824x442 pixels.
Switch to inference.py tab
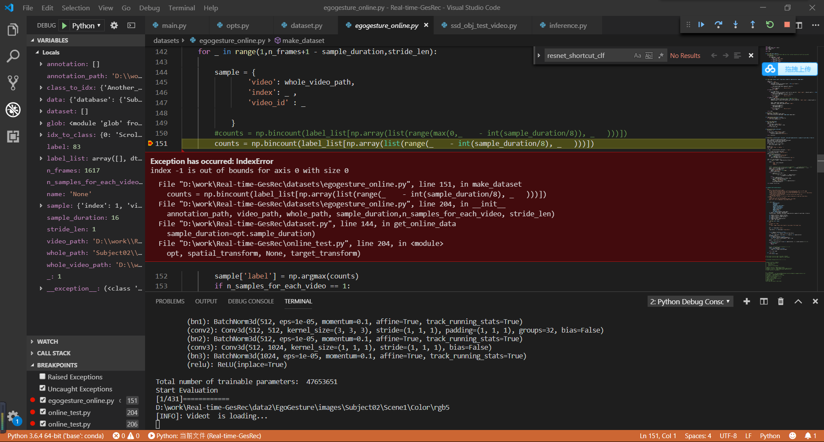point(567,25)
